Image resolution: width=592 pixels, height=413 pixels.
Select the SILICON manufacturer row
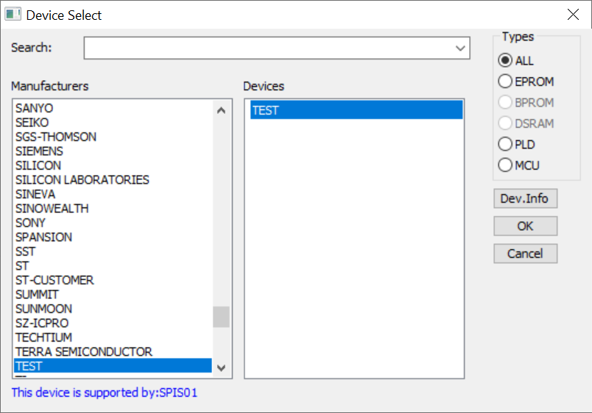[113, 165]
